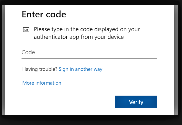182x125 pixels.
Task: Click the word 'Verify' on the blue button
Action: click(x=136, y=102)
